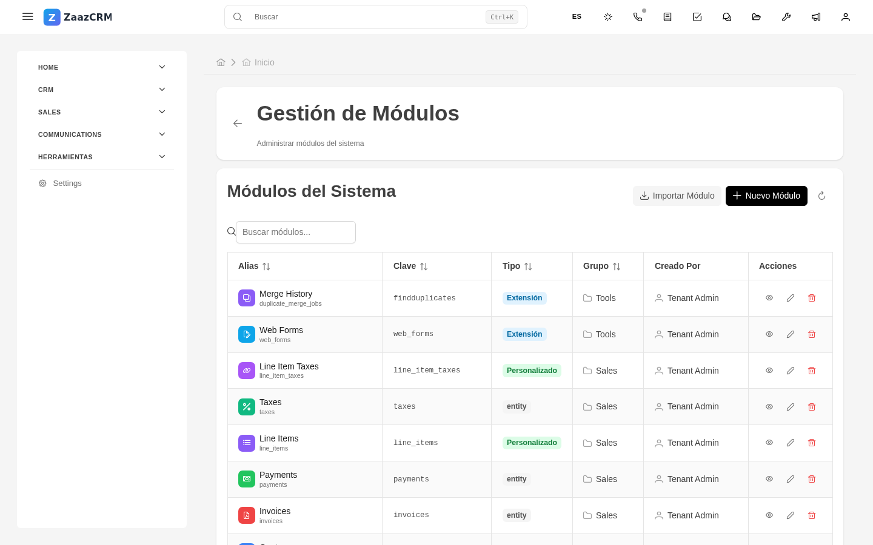Expand the HOME sidebar section

[x=102, y=67]
